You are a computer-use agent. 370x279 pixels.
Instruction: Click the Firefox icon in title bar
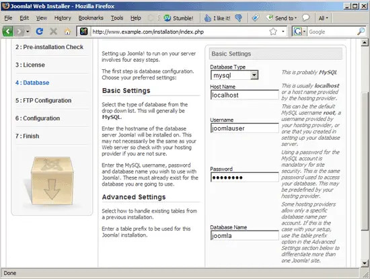(5, 6)
